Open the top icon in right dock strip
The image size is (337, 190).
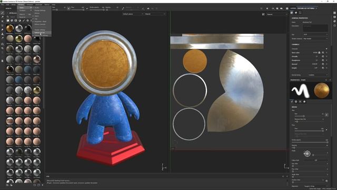point(335,13)
